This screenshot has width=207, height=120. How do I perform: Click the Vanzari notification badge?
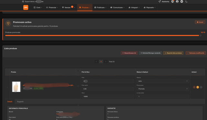point(72,6)
